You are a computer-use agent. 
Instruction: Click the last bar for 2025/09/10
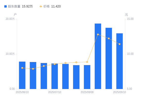(120, 61)
